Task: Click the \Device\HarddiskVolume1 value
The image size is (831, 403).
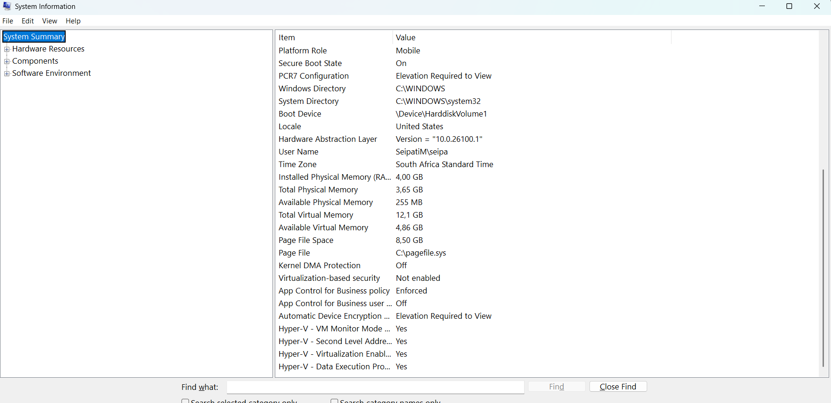Action: (x=441, y=114)
